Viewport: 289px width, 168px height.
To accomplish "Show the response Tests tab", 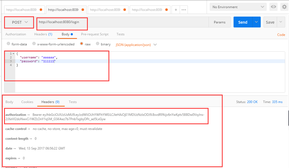I will pyautogui.click(x=73, y=102).
